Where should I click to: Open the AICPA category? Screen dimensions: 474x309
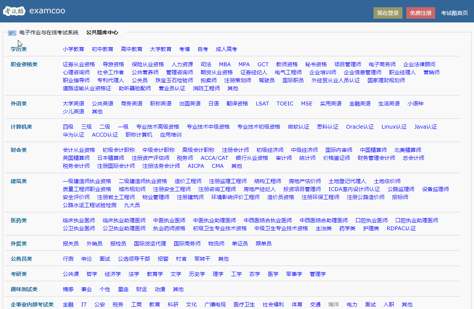(196, 166)
